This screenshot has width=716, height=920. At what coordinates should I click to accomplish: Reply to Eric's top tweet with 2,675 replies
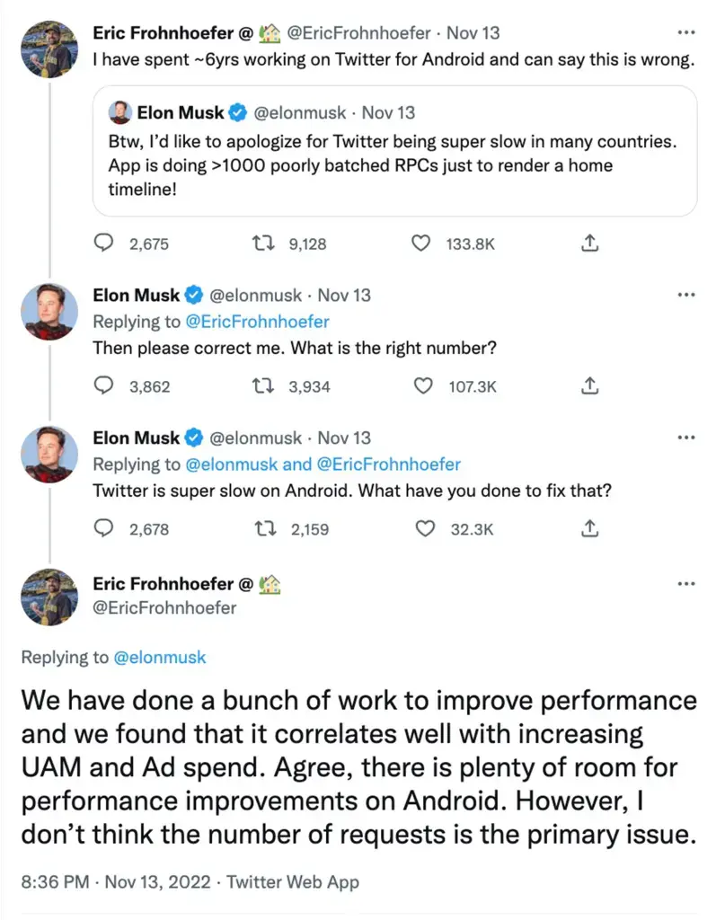(105, 243)
